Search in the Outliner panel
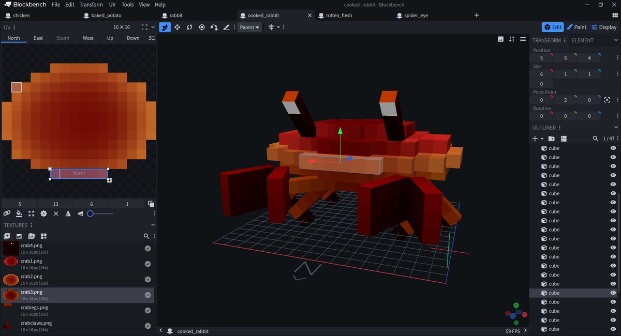The image size is (621, 336). click(596, 139)
